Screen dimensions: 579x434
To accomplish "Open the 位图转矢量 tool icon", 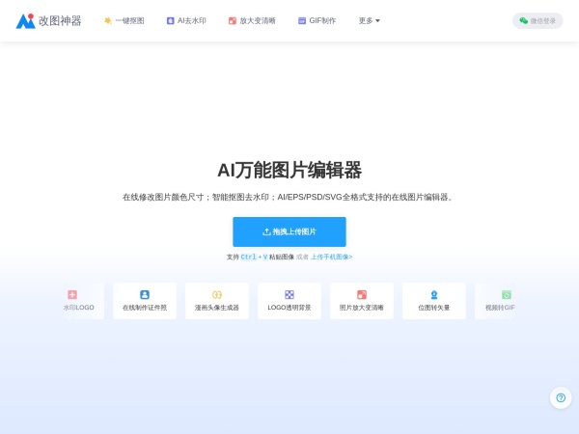I will 434,294.
